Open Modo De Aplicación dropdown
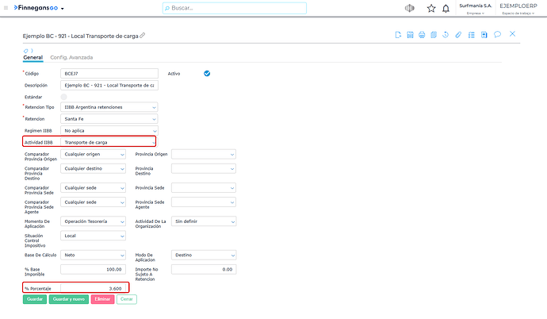This screenshot has width=547, height=319. (x=204, y=256)
